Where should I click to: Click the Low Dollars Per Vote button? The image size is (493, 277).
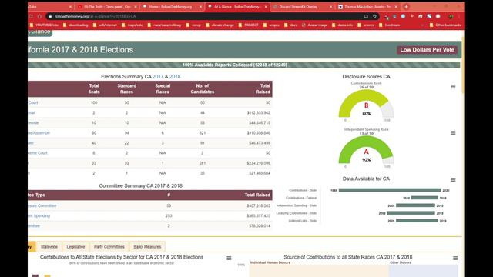point(427,49)
